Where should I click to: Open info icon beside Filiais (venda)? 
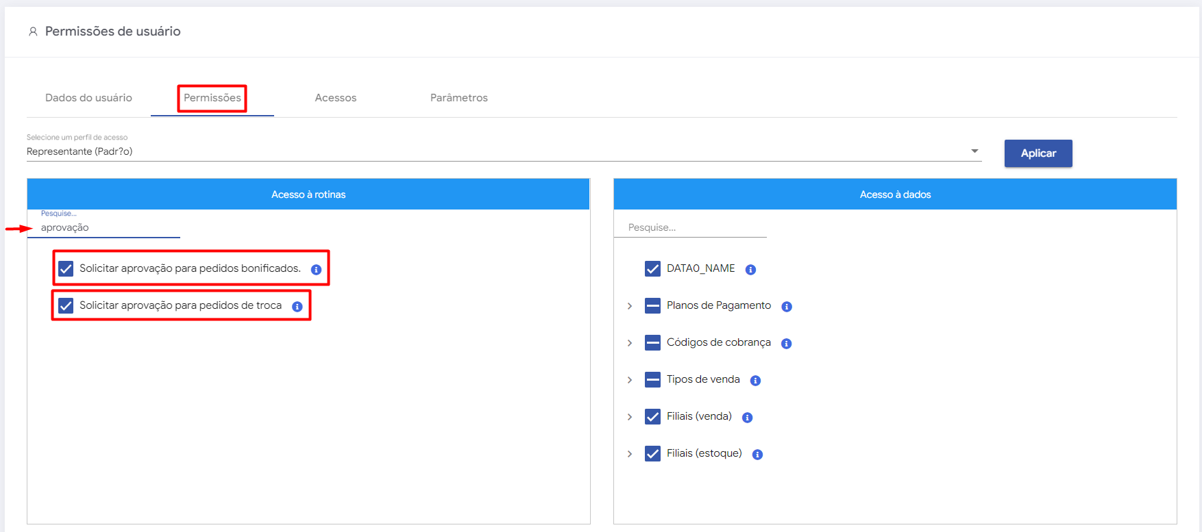tap(747, 418)
